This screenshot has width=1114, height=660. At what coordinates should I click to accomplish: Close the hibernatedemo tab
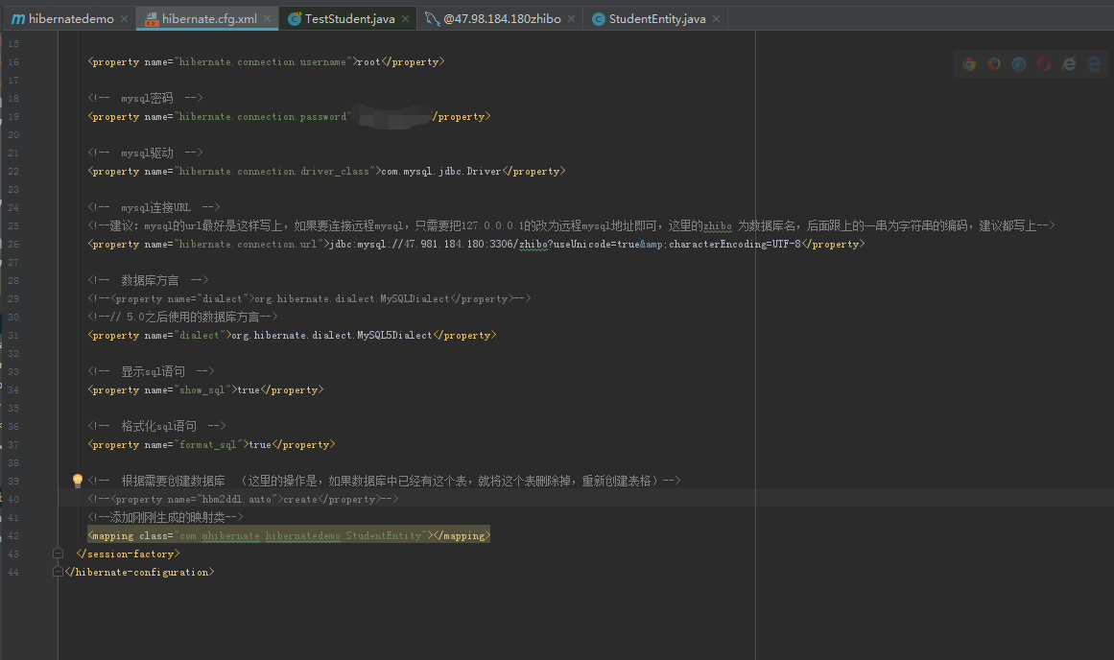pos(125,19)
